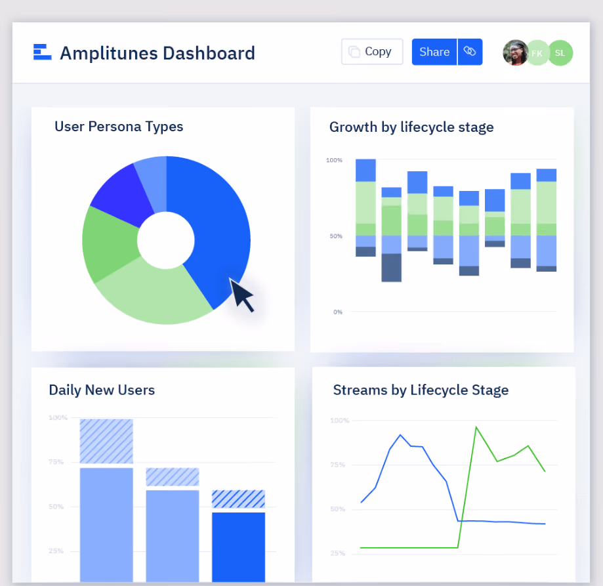
Task: Click the link icon beside Share
Action: [x=470, y=52]
